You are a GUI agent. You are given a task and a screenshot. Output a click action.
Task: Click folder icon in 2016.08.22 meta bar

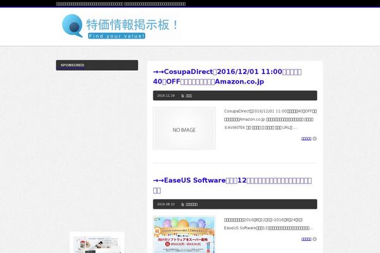(x=183, y=204)
